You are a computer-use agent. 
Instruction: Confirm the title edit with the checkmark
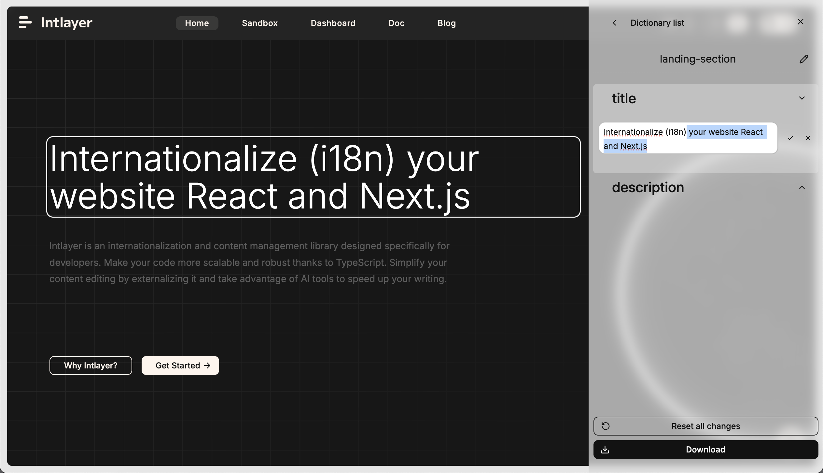(790, 138)
